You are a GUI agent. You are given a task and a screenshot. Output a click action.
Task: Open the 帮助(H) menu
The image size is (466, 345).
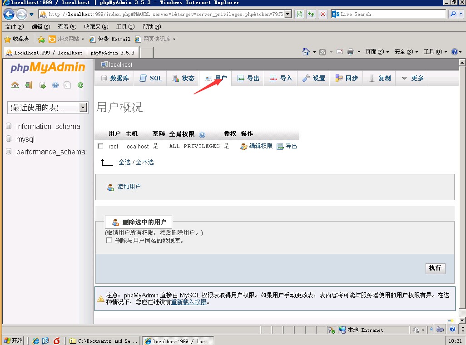pos(152,27)
